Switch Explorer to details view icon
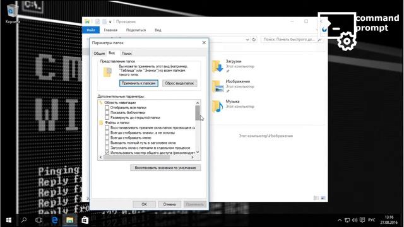 [316, 198]
